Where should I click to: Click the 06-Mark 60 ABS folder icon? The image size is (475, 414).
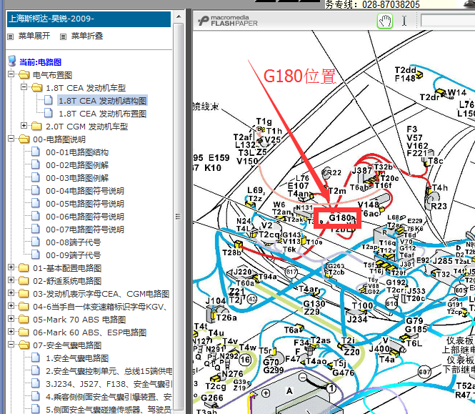click(24, 332)
